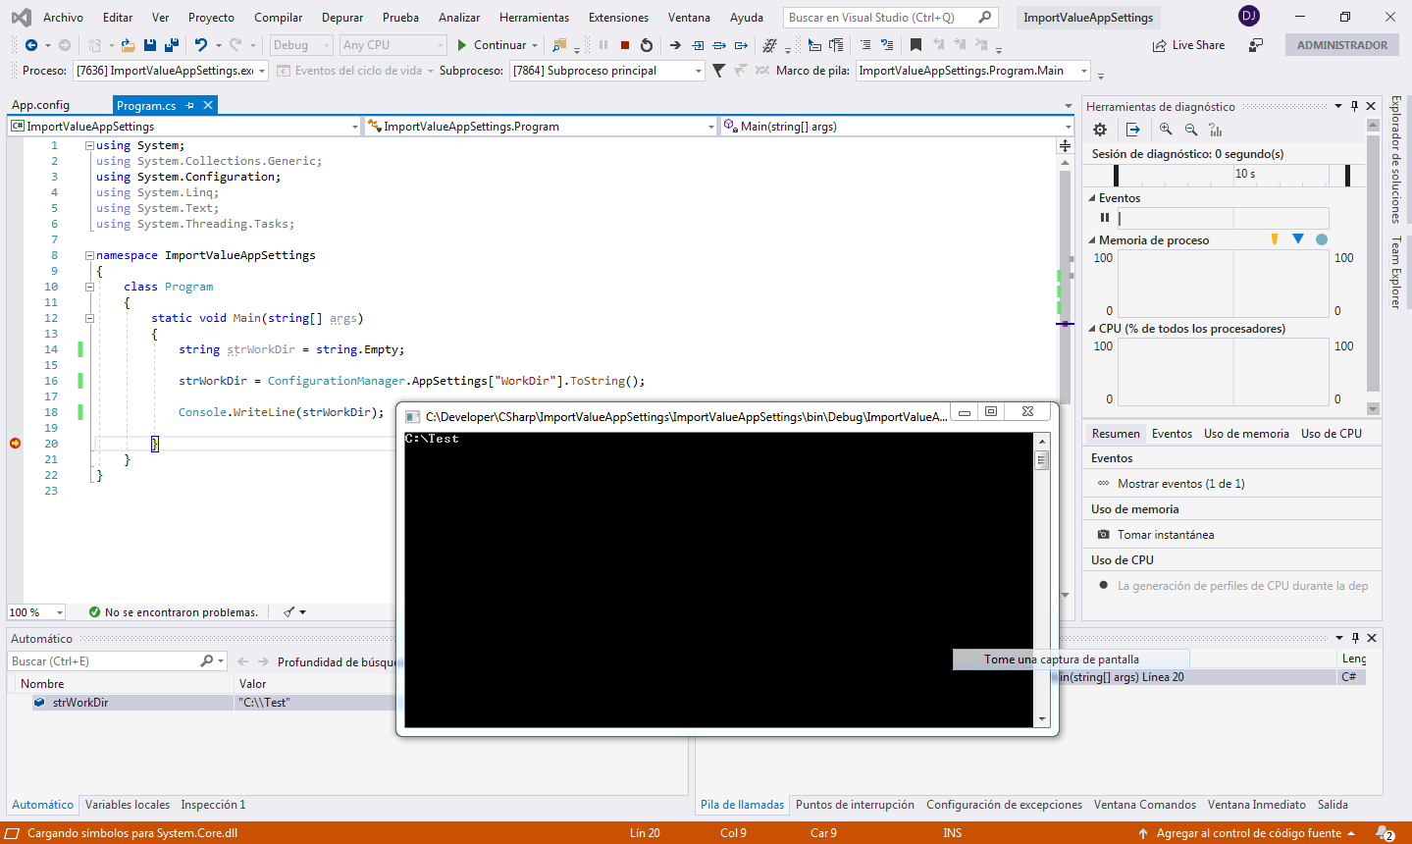1412x844 pixels.
Task: Collapse the namespace ImportValueAppSettings block
Action: (89, 255)
